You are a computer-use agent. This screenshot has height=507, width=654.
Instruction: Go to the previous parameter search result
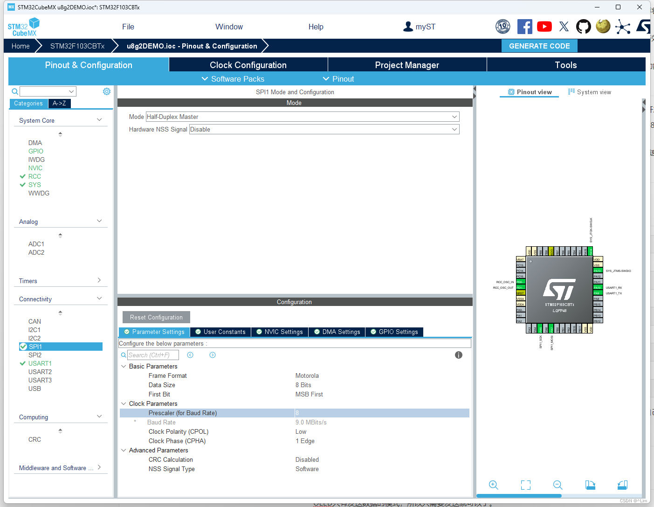pyautogui.click(x=190, y=355)
